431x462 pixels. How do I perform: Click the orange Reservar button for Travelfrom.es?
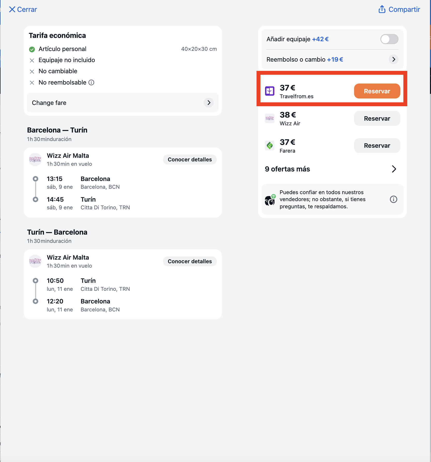377,91
